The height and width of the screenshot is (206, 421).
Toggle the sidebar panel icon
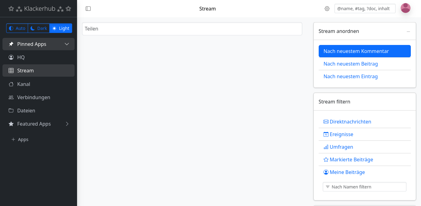point(88,9)
